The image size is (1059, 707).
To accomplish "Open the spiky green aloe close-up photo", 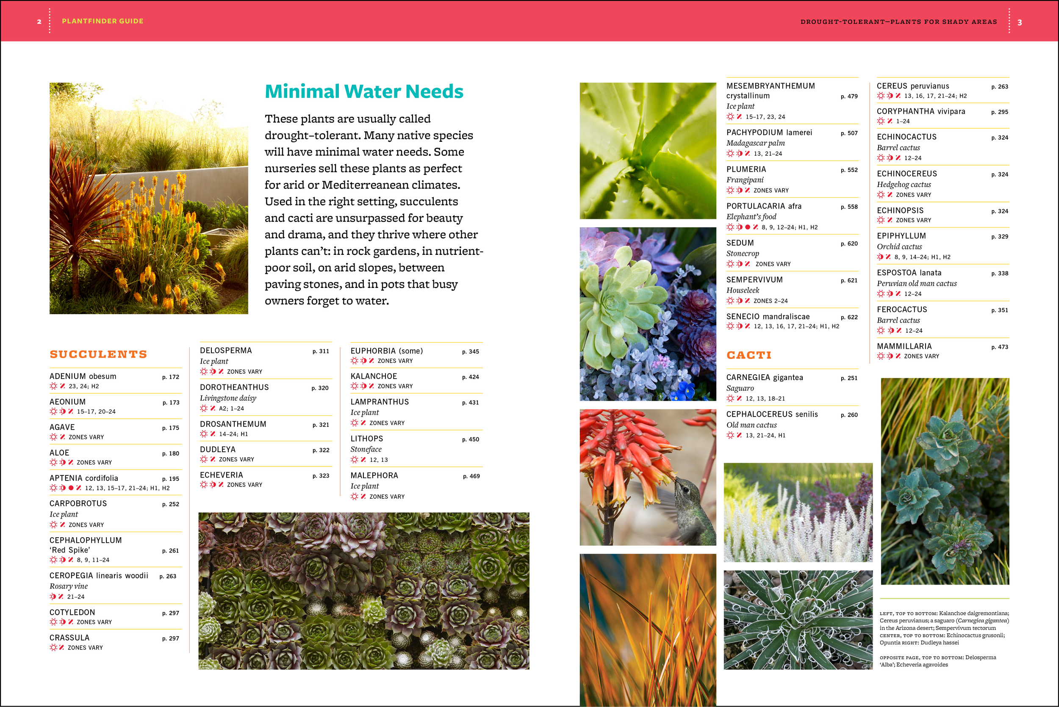I will point(648,151).
